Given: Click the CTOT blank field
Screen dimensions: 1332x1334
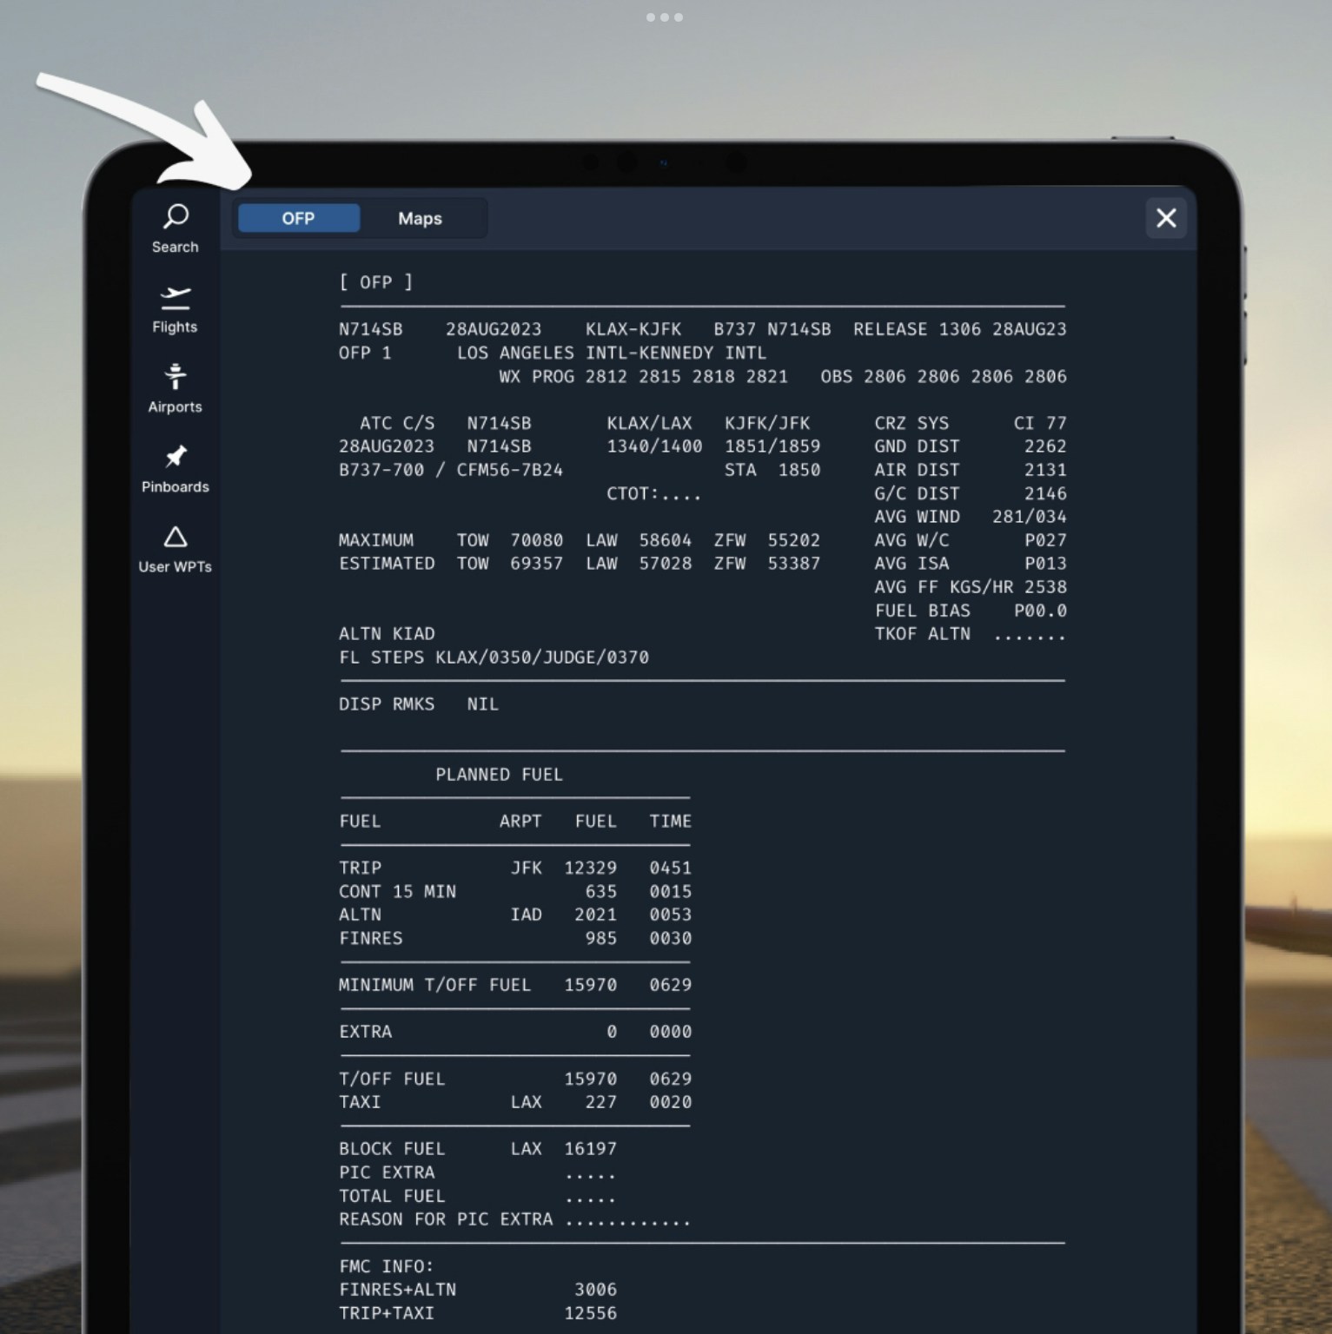Looking at the screenshot, I should coord(679,494).
